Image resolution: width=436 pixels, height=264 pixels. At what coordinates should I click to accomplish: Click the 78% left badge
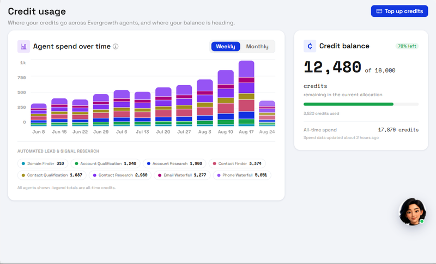tap(407, 46)
